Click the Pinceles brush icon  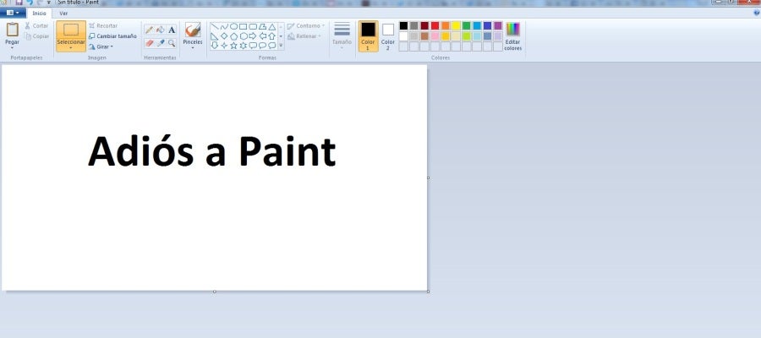[193, 30]
